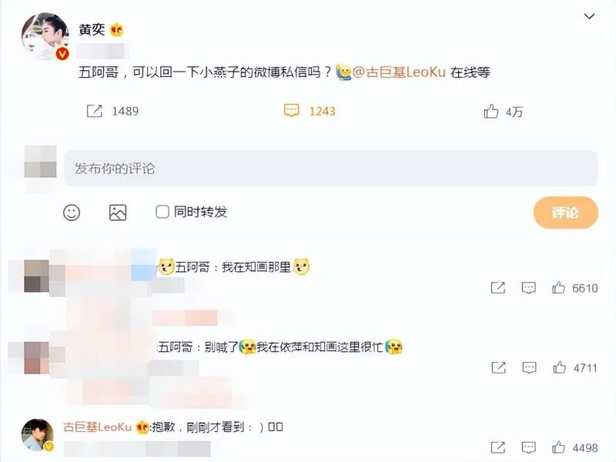Attach a picture using the image icon
616x462 pixels.
click(x=118, y=213)
